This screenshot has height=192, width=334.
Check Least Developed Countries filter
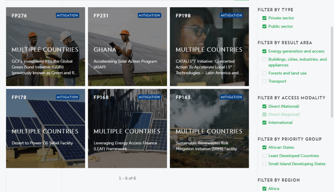264,156
